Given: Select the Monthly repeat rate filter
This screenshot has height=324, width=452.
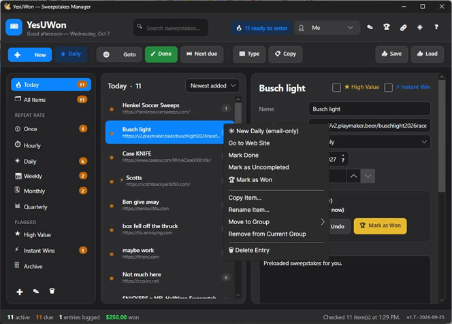Looking at the screenshot, I should [51, 191].
